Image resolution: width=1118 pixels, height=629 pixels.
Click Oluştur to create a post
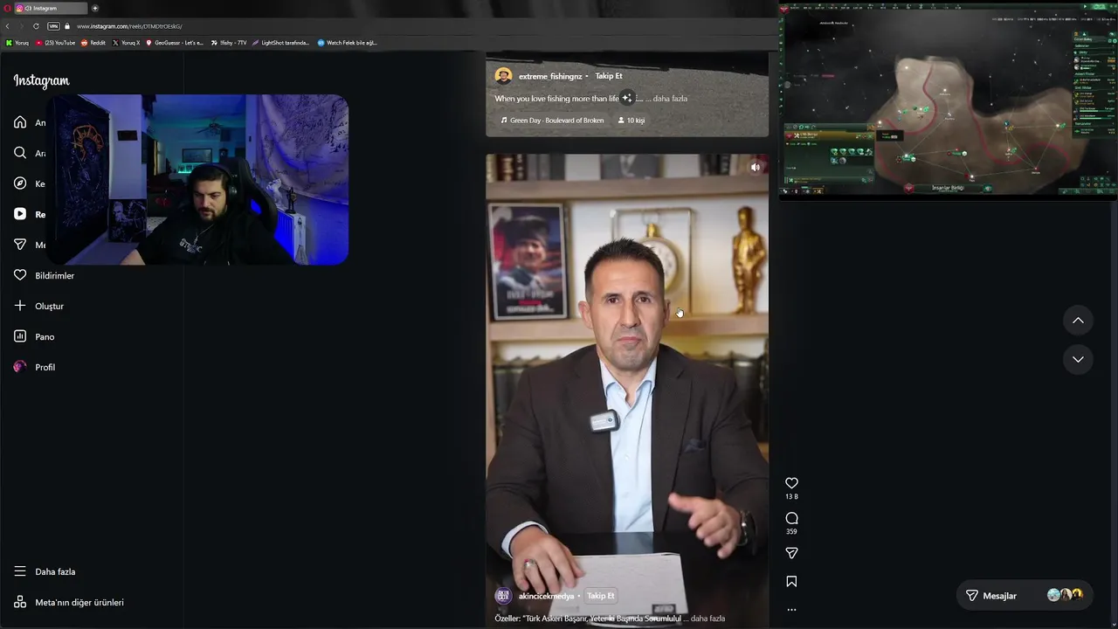pyautogui.click(x=38, y=306)
